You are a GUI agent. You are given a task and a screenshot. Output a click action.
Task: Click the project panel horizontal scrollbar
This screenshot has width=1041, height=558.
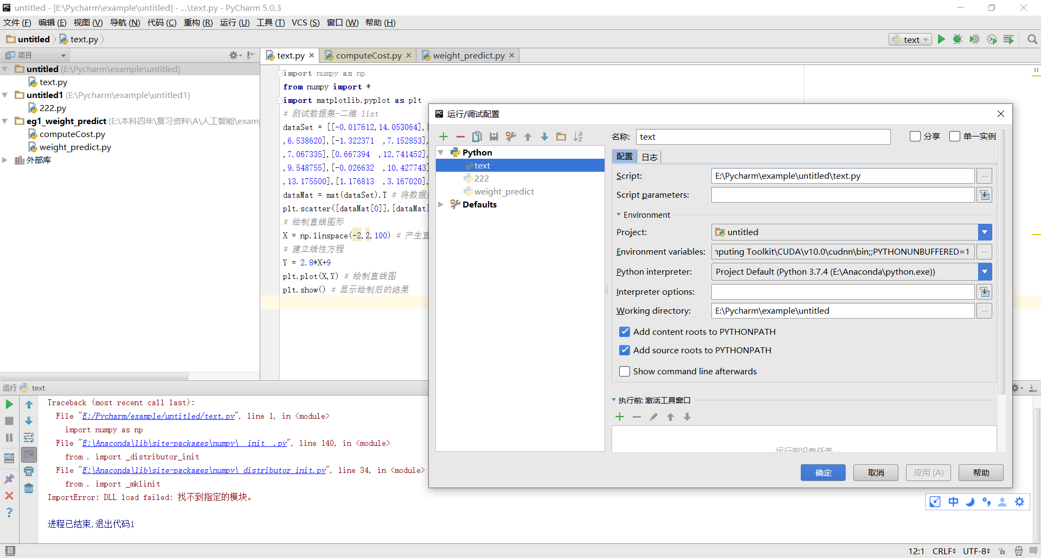tap(94, 376)
